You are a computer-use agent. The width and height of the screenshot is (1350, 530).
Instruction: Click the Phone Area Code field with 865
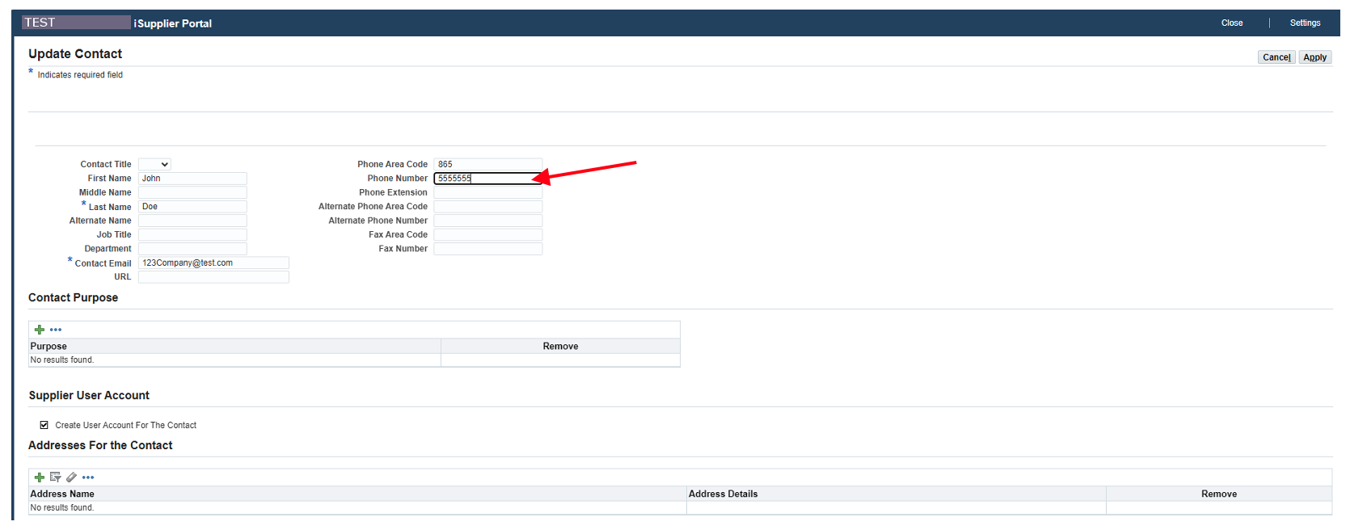(488, 164)
